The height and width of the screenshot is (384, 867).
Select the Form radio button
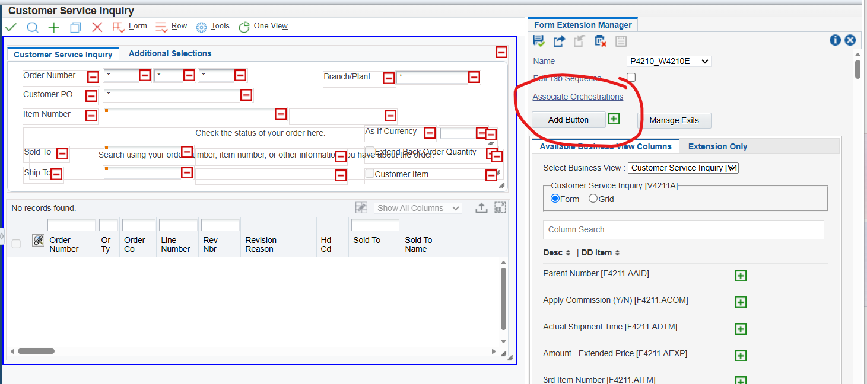tap(555, 199)
